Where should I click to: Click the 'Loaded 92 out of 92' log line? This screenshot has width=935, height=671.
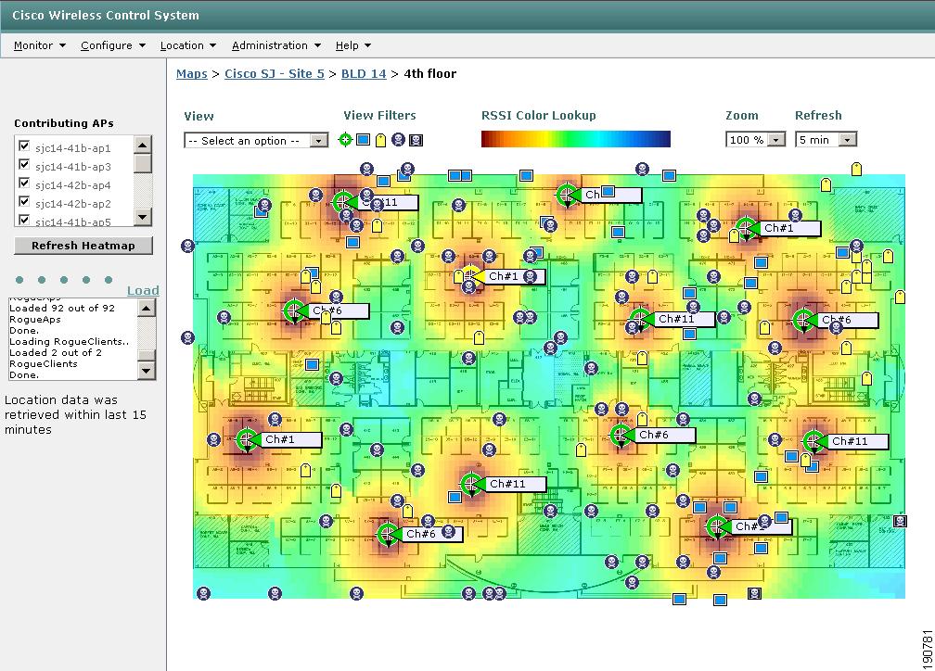point(62,308)
